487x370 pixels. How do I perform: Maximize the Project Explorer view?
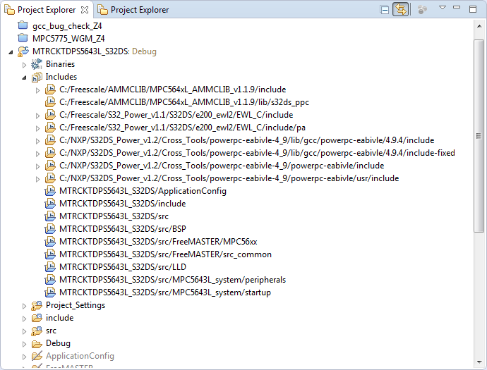(473, 9)
